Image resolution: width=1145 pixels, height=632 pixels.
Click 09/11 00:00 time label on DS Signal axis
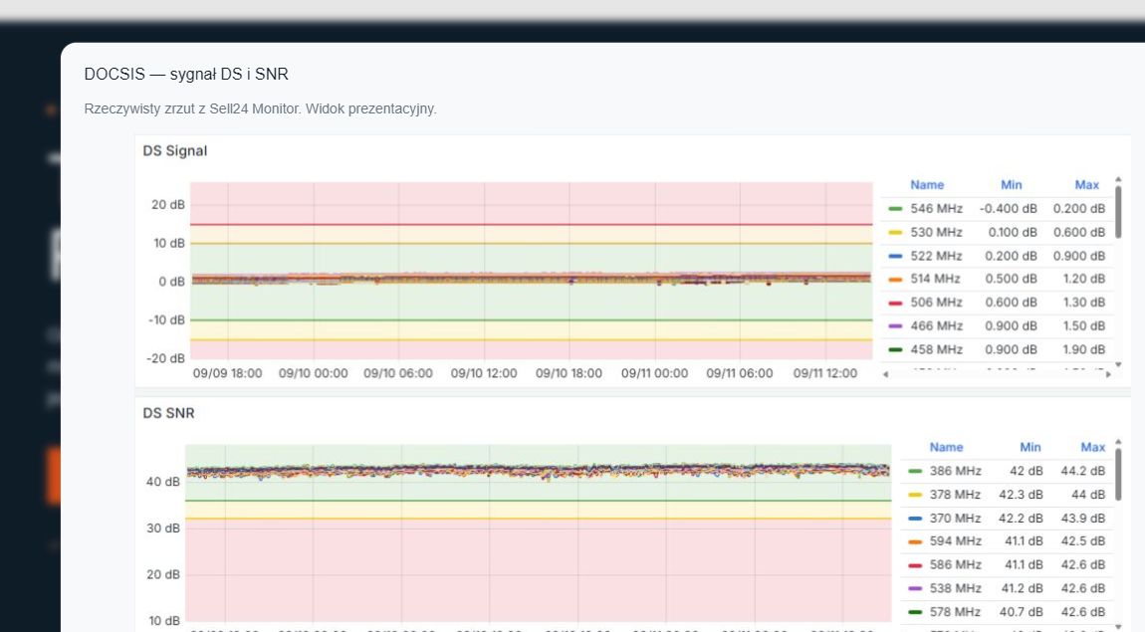pyautogui.click(x=654, y=373)
